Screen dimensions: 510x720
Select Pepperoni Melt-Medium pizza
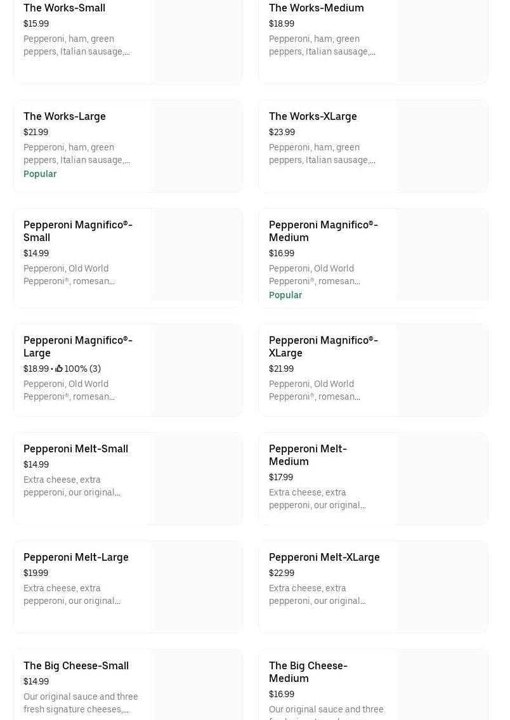point(308,455)
